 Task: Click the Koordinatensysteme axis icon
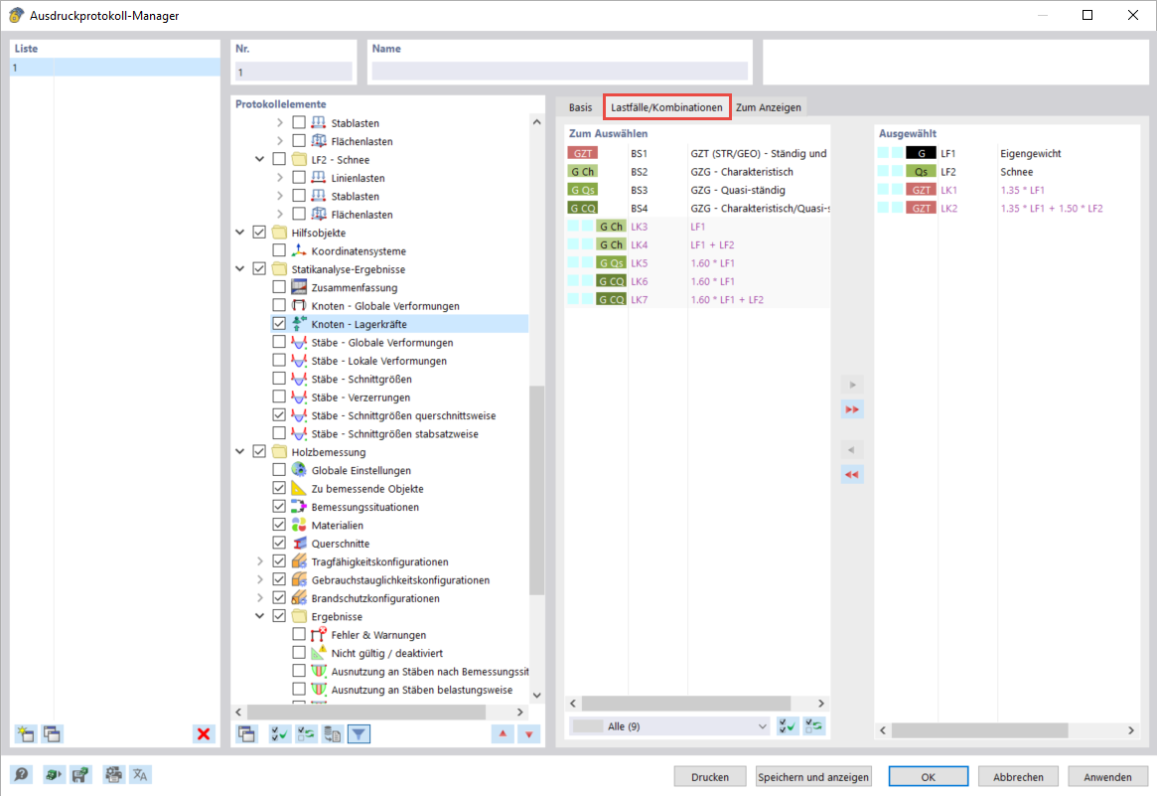299,251
